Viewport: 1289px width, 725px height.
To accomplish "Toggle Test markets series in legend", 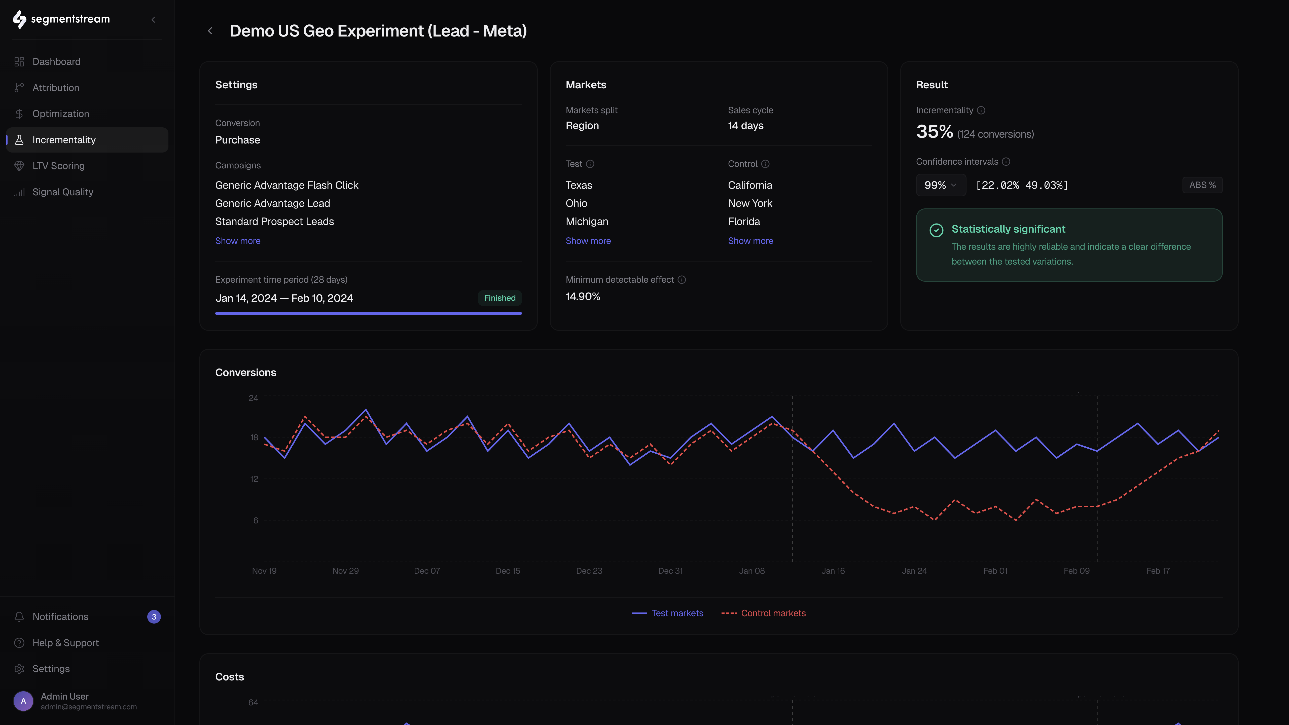I will point(667,613).
